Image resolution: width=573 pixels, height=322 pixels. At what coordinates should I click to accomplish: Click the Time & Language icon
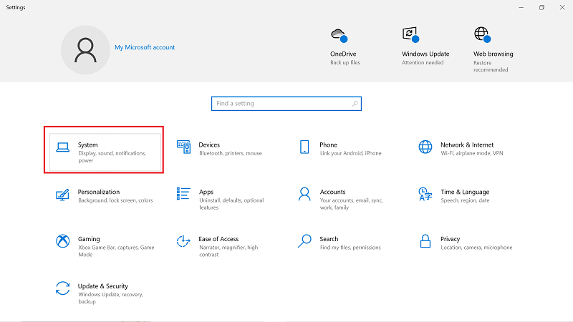pyautogui.click(x=425, y=194)
